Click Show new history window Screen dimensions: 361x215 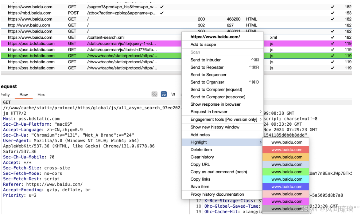(223, 127)
